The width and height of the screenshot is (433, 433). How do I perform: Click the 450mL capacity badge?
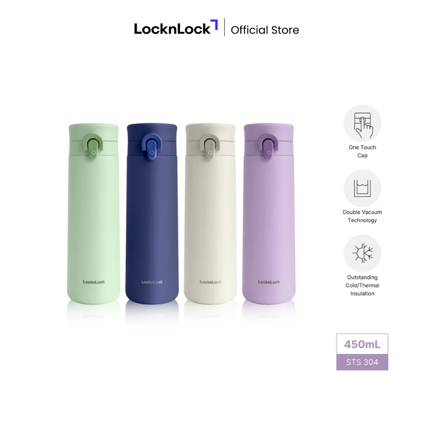pyautogui.click(x=362, y=344)
